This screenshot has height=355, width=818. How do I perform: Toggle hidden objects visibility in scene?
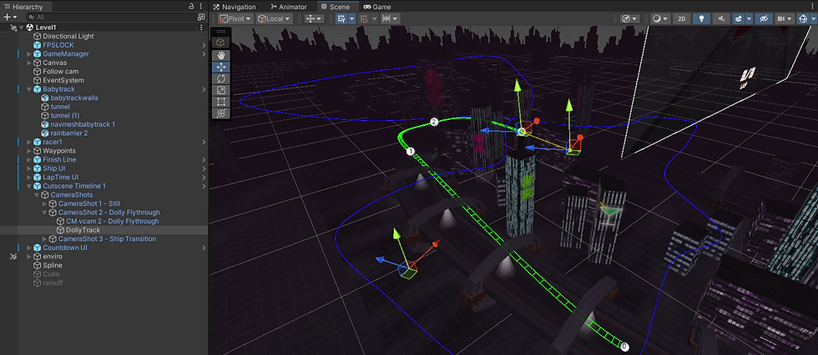(x=765, y=18)
